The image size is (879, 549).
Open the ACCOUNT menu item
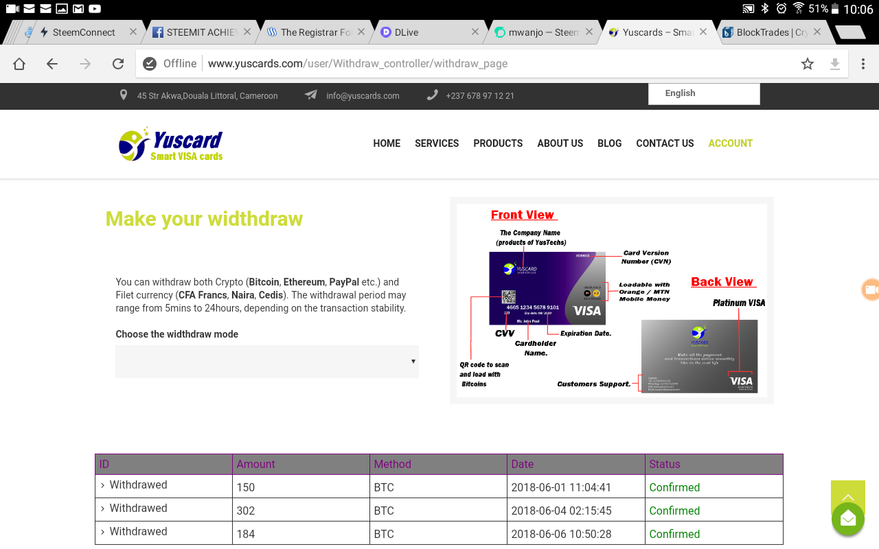pos(731,143)
